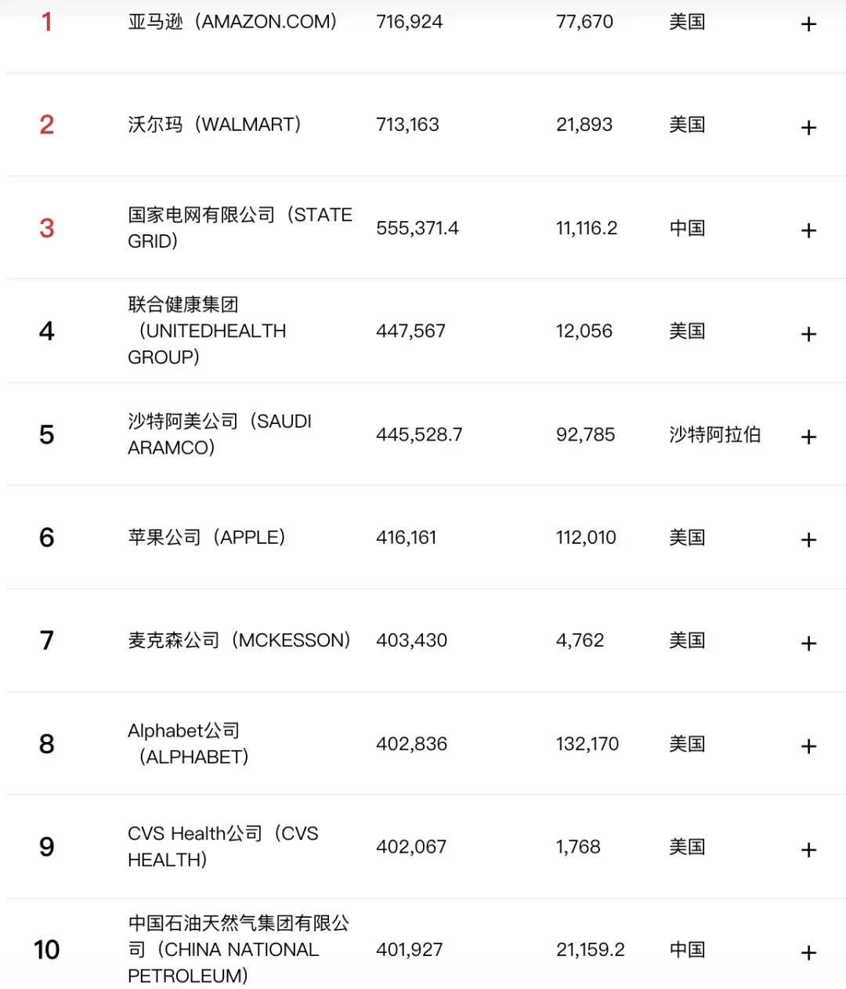Open the 亚马逊 (AMAZON.COM) company name
The height and width of the screenshot is (989, 846).
233,22
